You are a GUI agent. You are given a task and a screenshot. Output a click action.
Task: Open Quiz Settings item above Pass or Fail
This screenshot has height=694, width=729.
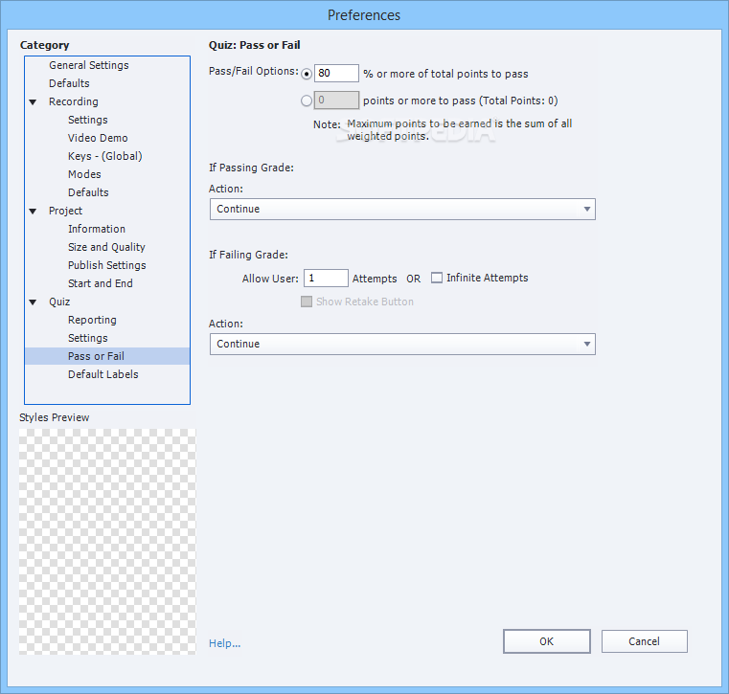88,338
